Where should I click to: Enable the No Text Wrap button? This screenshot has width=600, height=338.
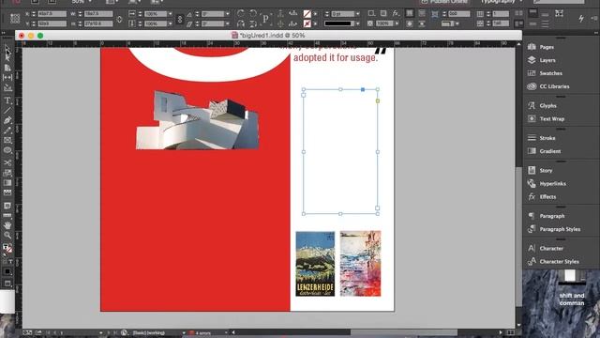click(x=410, y=13)
